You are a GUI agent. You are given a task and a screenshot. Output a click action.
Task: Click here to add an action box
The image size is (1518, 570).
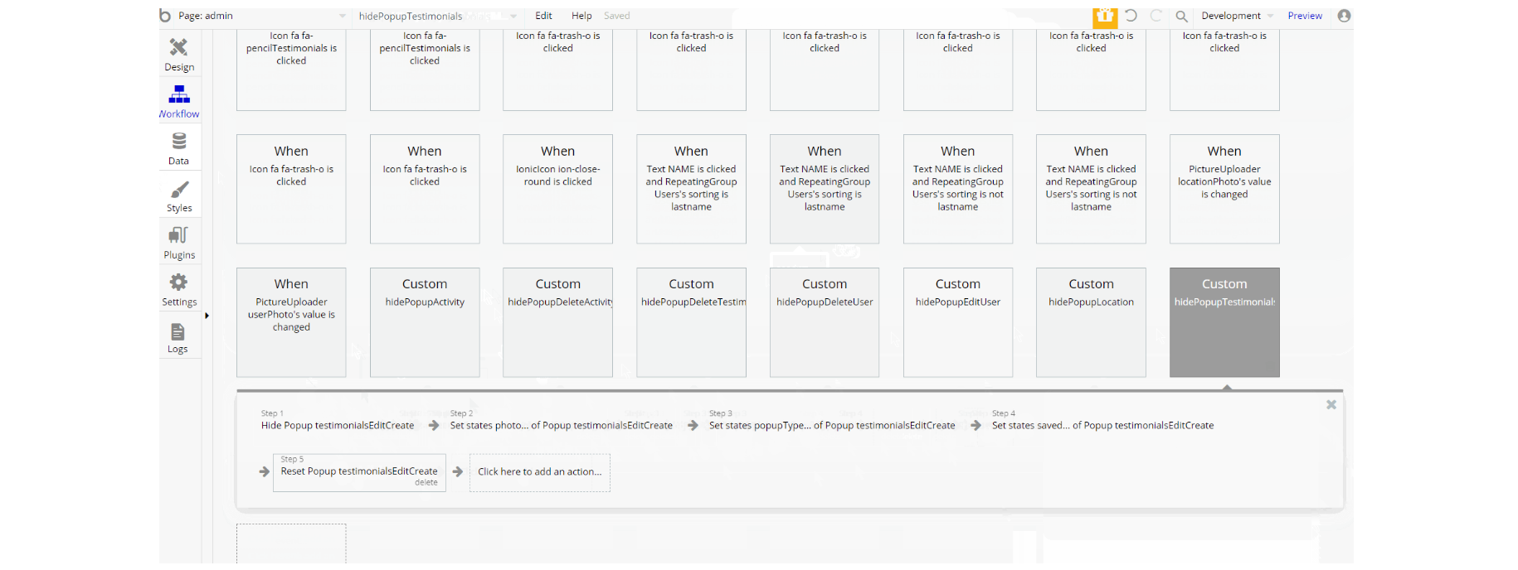point(540,472)
